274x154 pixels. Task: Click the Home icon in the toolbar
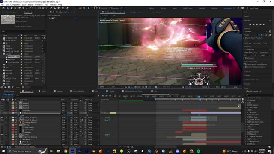point(3,8)
